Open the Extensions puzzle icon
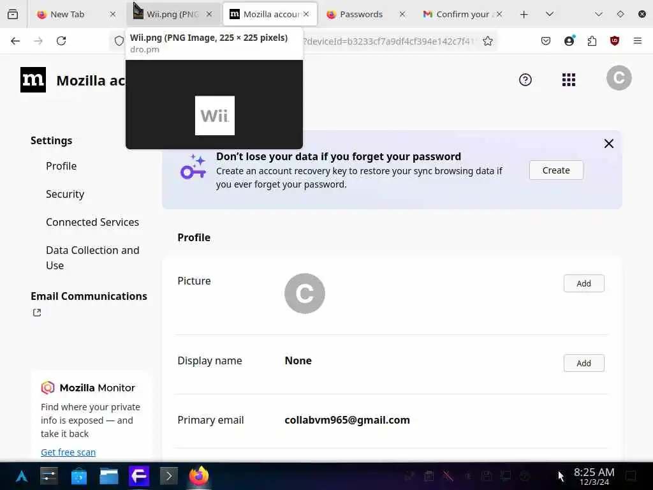 point(592,41)
